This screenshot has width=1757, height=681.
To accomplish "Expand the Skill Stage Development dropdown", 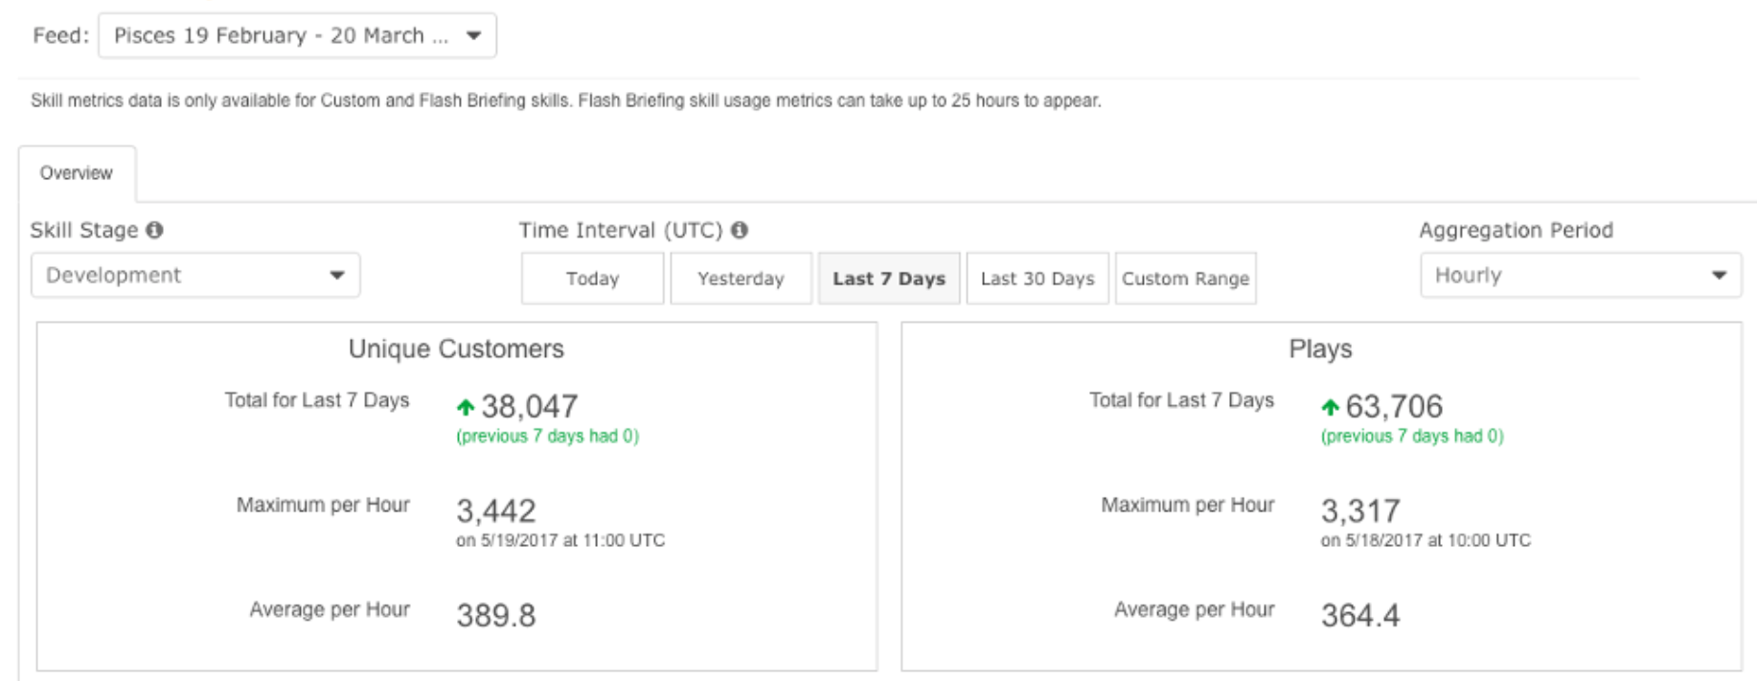I will pyautogui.click(x=195, y=276).
